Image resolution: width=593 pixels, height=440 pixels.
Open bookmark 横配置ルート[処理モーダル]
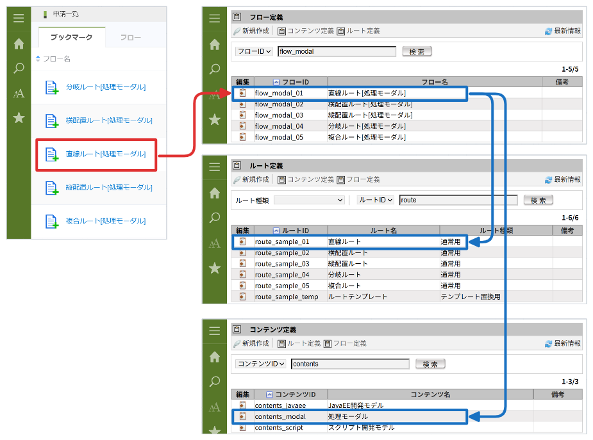click(x=109, y=120)
